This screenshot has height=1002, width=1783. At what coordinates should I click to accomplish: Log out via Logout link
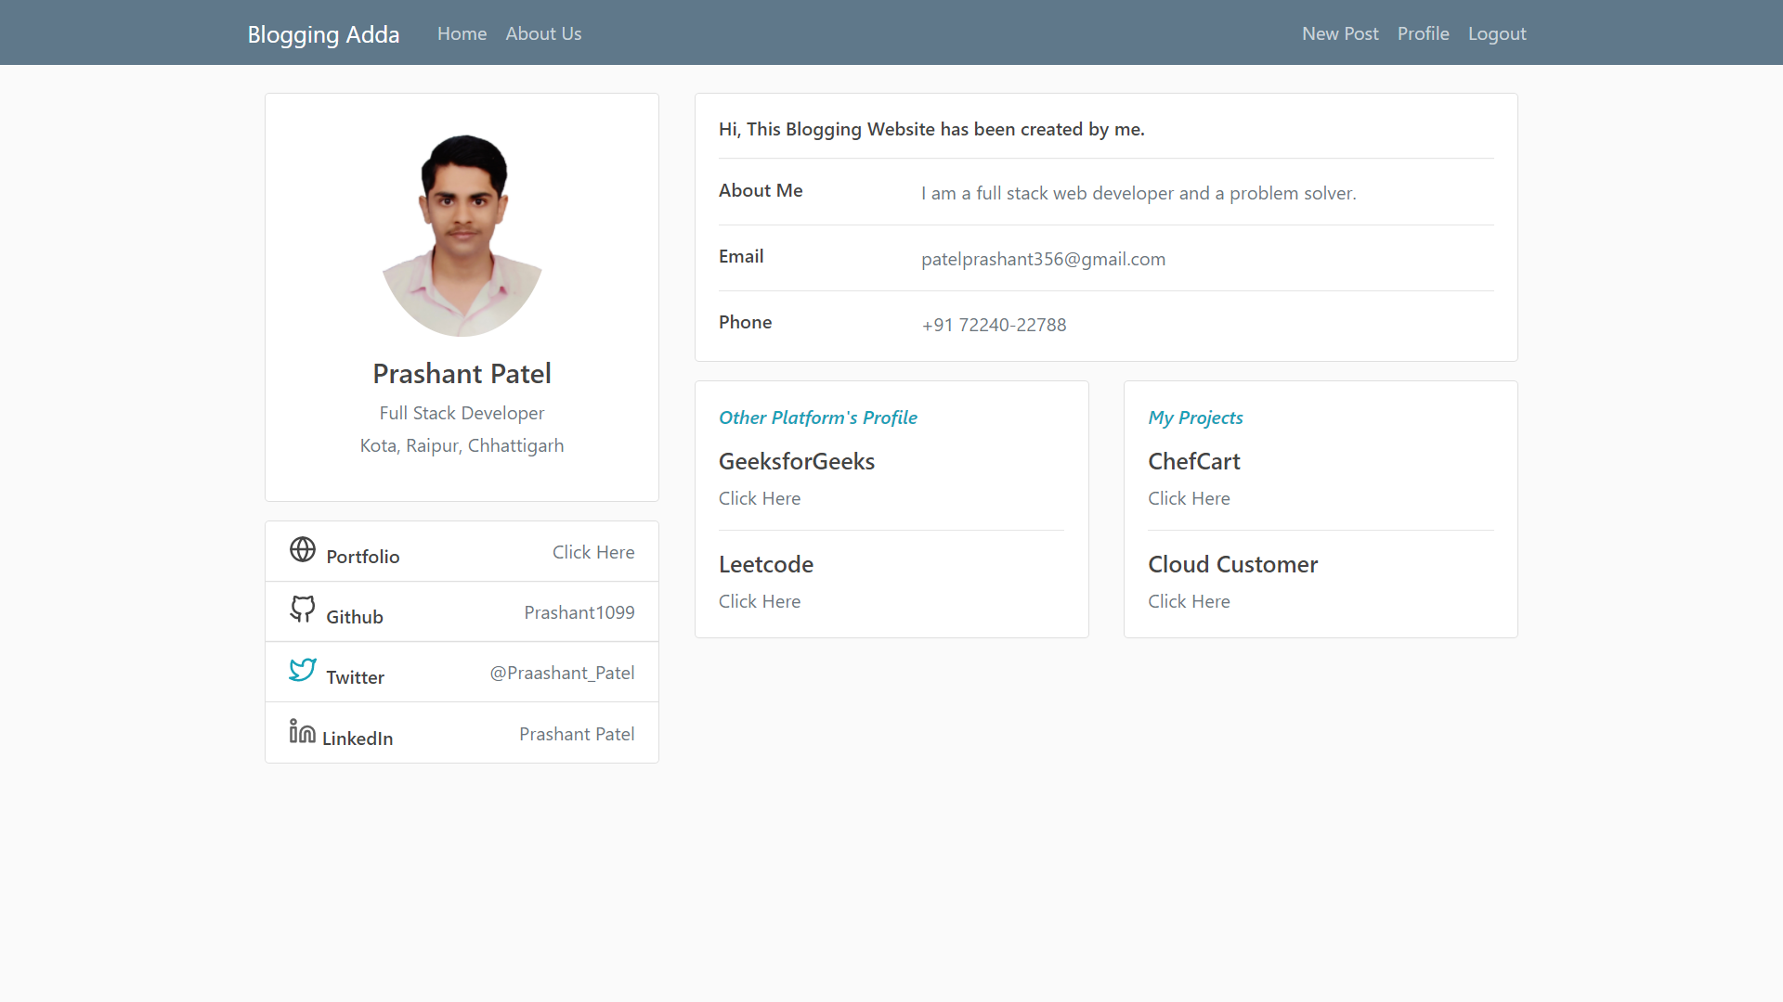tap(1497, 33)
